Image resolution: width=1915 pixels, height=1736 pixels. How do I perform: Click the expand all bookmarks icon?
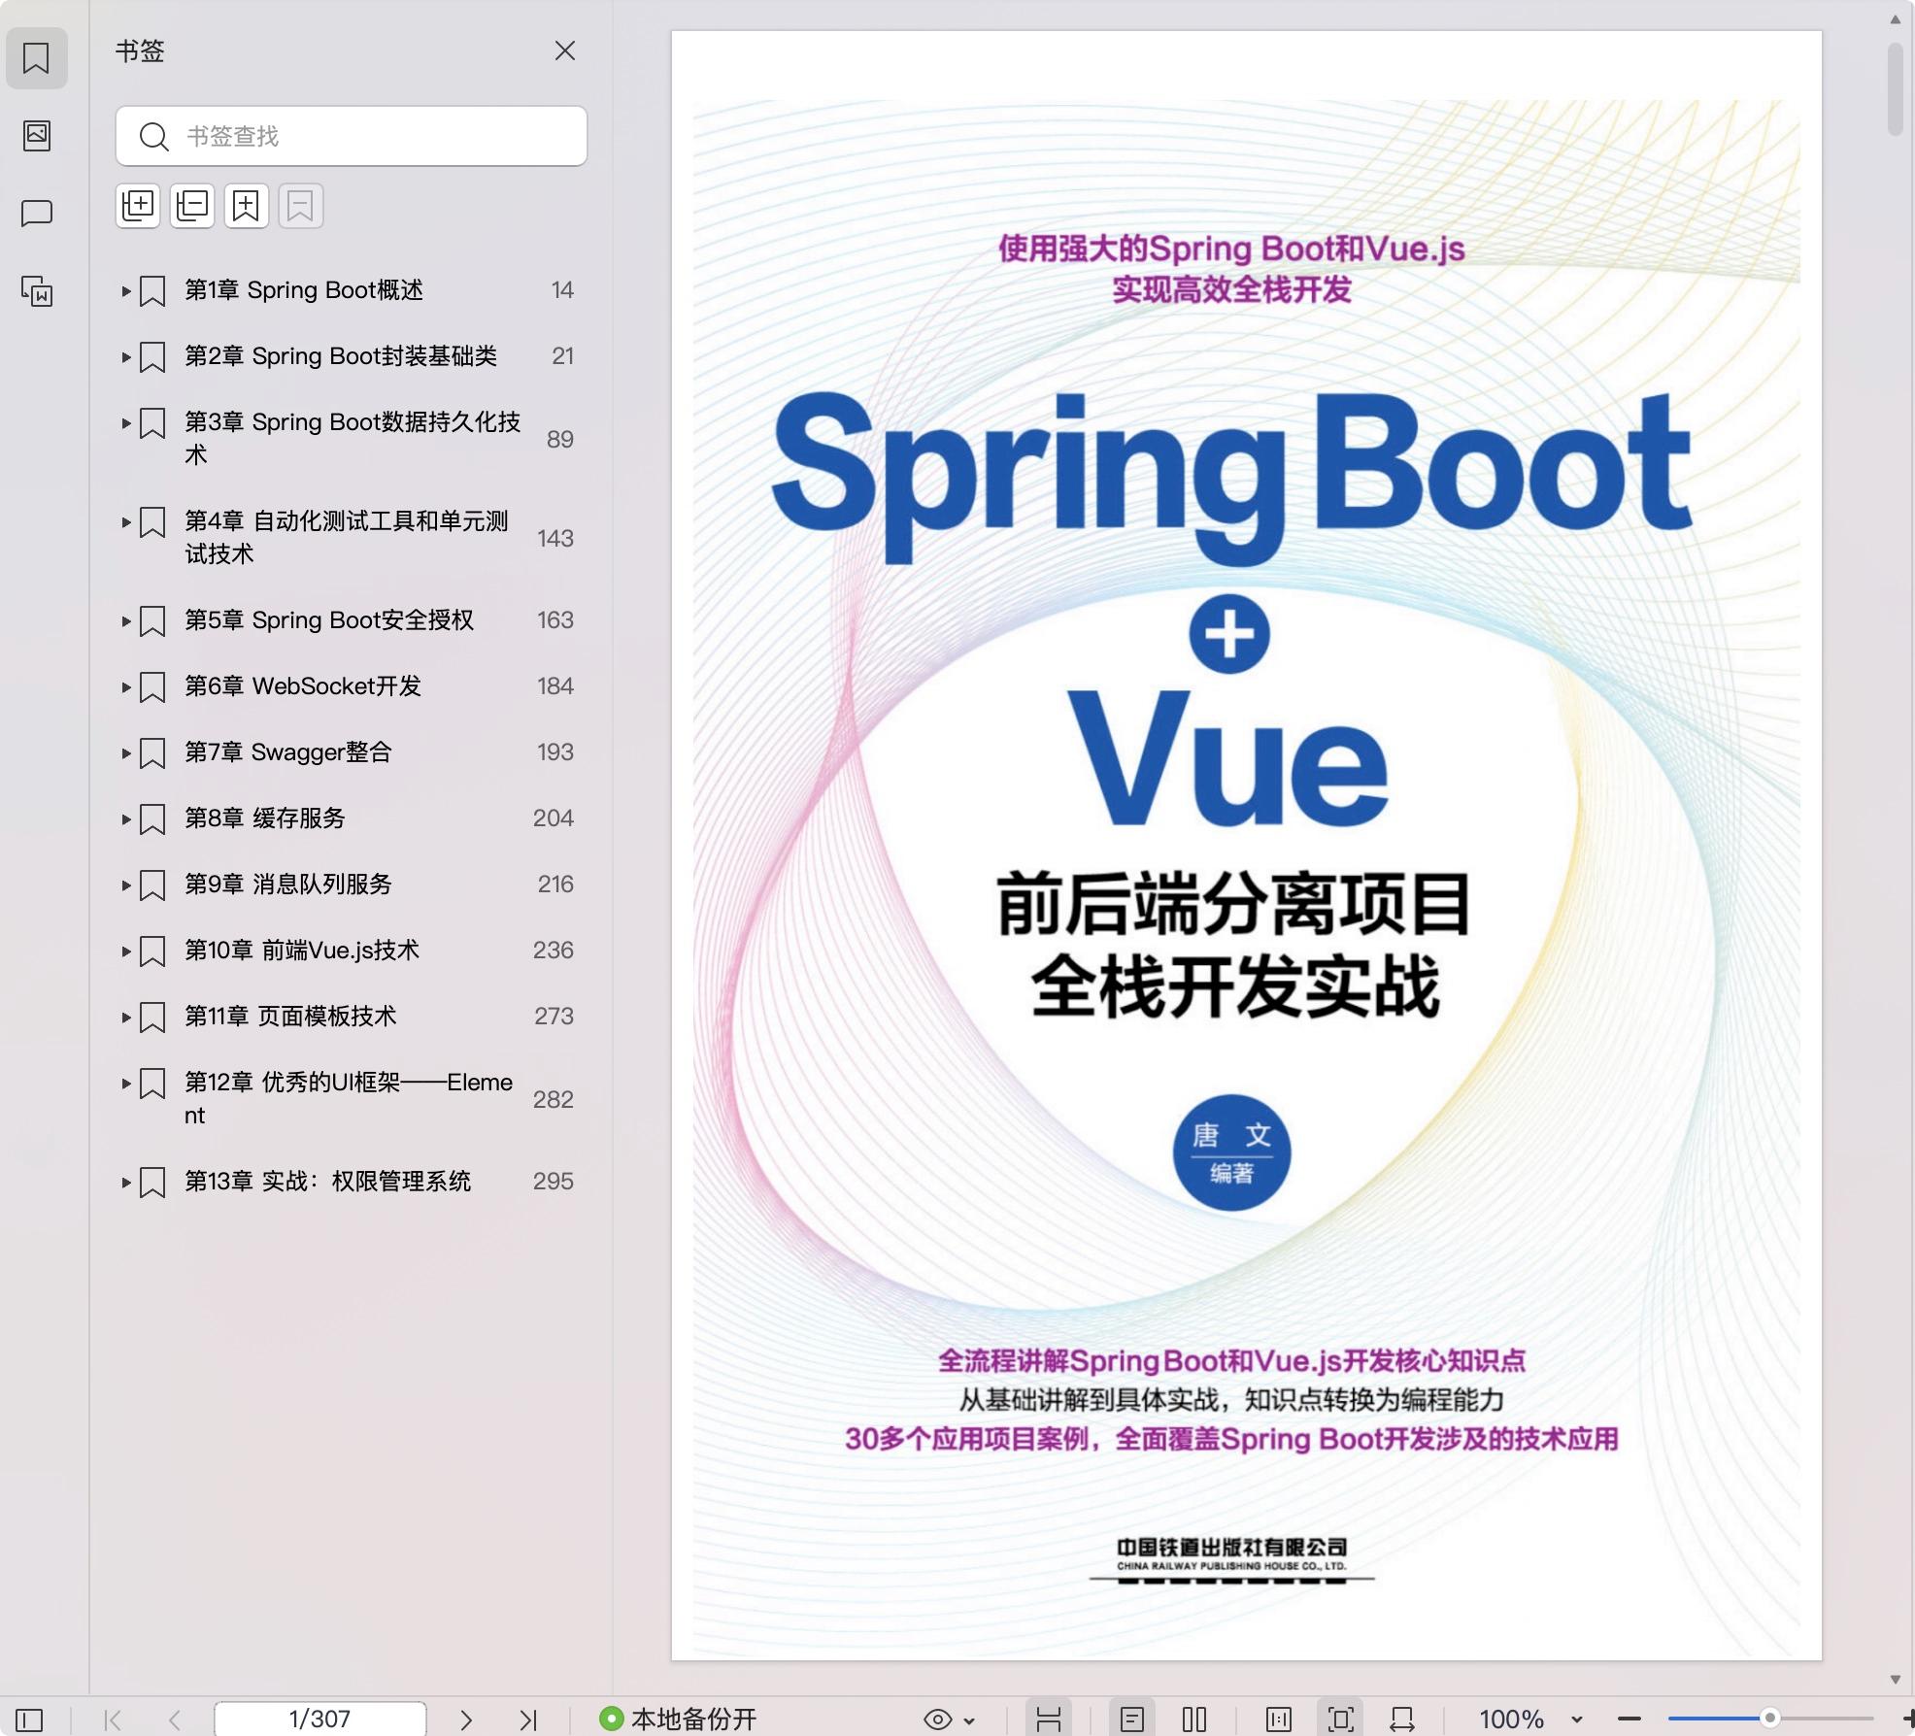pos(138,206)
